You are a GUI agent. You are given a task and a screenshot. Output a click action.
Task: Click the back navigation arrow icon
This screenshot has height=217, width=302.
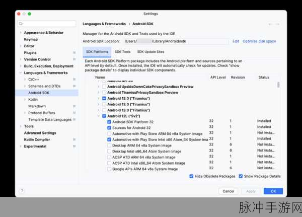point(270,24)
